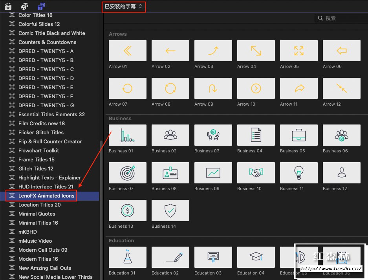Select the LenoFX Animated Icons category
368x280 pixels.
pos(50,196)
